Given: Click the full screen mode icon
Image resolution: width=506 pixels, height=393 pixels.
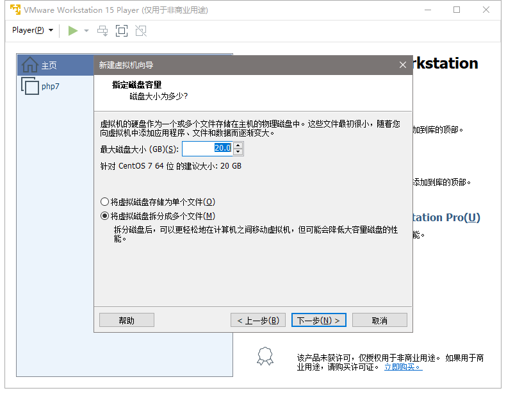Looking at the screenshot, I should click(122, 30).
